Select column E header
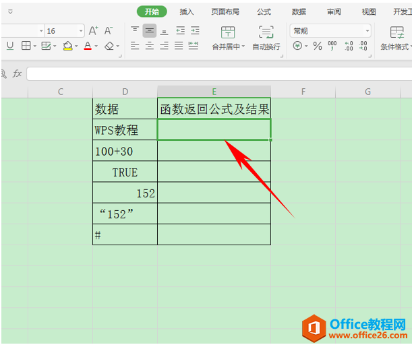This screenshot has height=347, width=412. tap(214, 92)
